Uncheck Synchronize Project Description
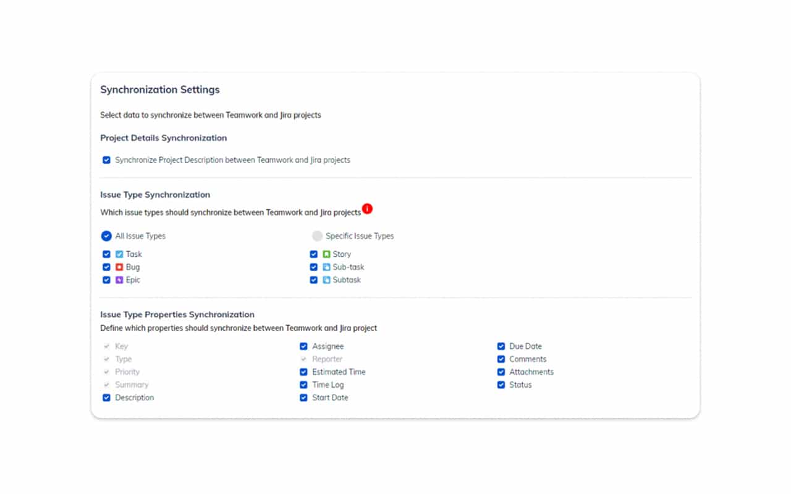 [x=106, y=159]
